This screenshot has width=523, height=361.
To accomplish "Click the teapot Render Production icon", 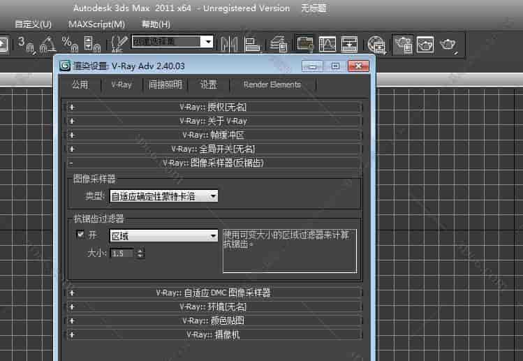I will tap(447, 44).
